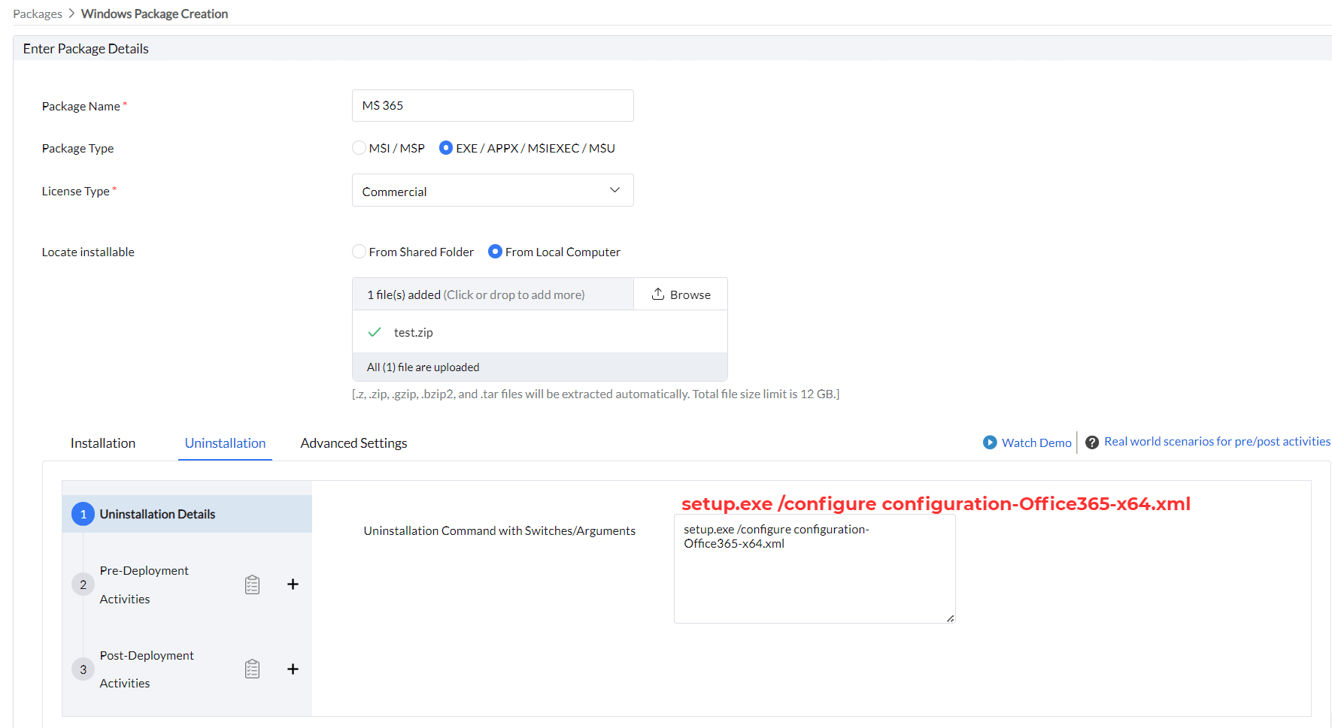Viewport: 1332px width, 728px height.
Task: Click the green checkmark beside test.zip
Action: tap(375, 332)
